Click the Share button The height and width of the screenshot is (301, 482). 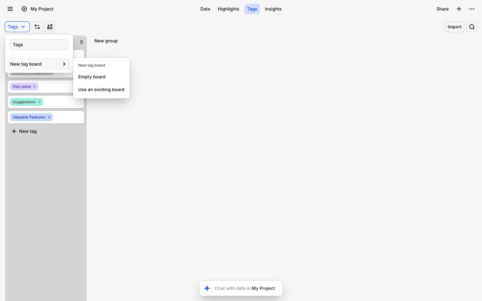click(442, 9)
